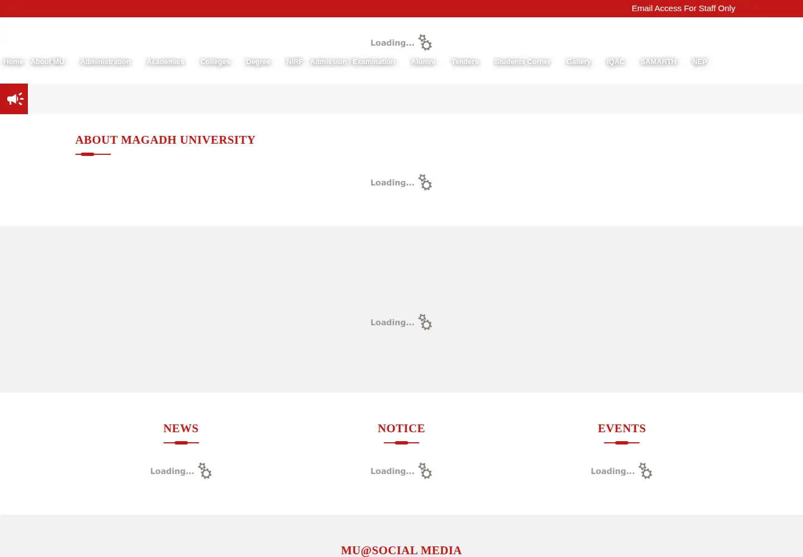Open the Tenders menu item
Screen dimensions: 803x557
click(x=465, y=62)
